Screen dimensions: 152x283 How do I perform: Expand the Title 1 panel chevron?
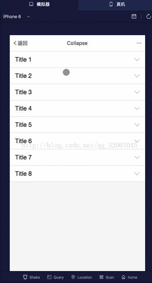(137, 59)
